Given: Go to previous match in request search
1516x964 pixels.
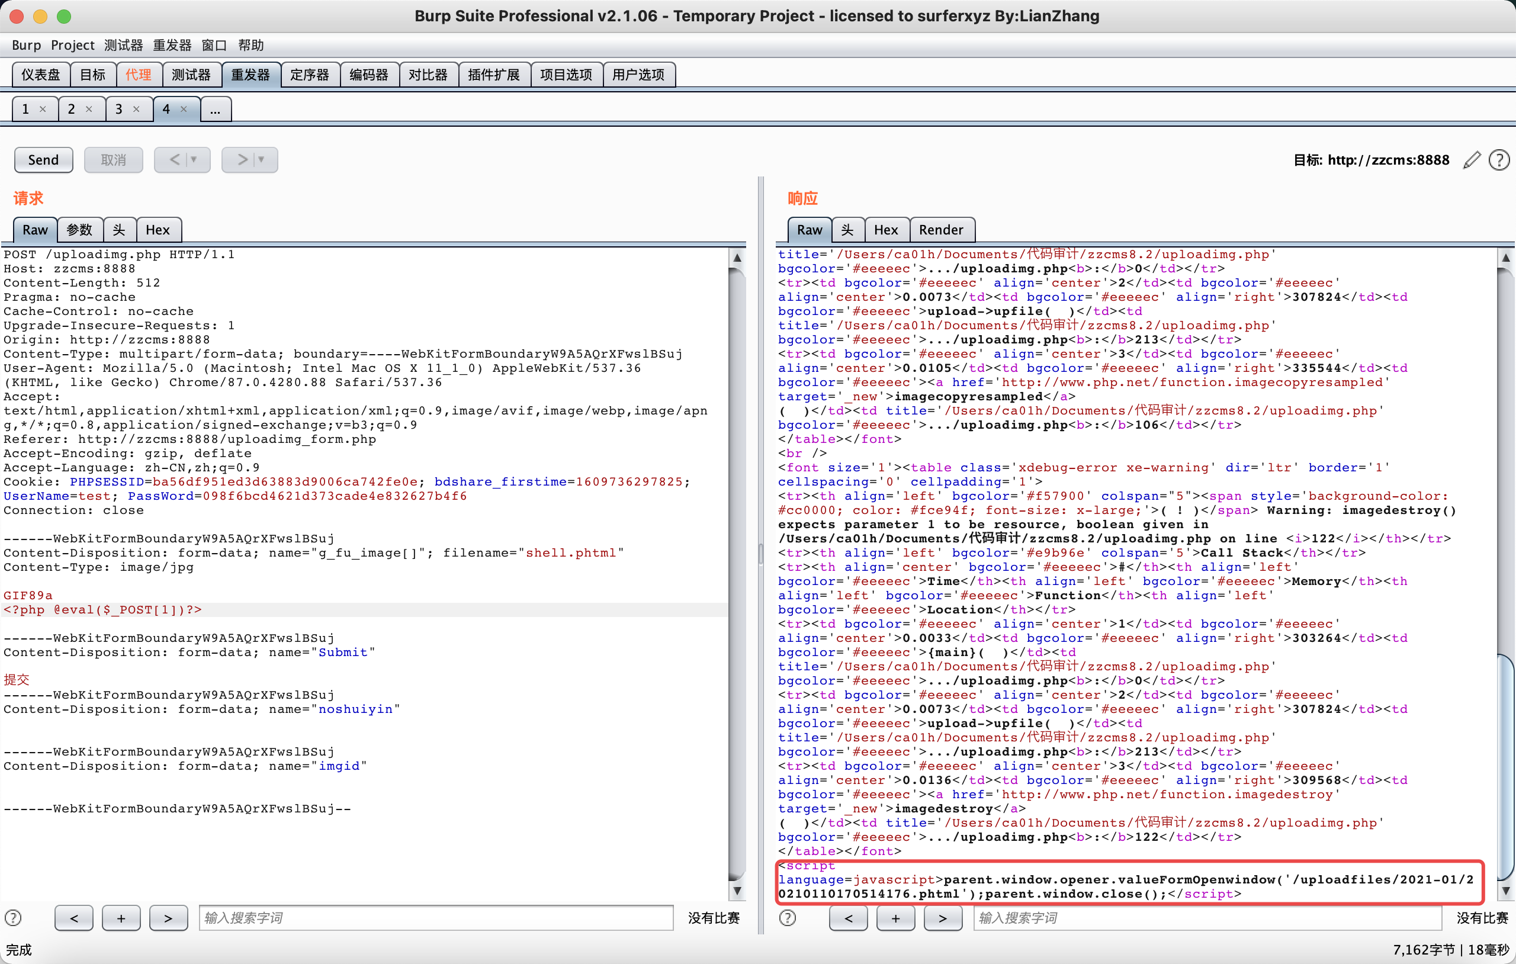Looking at the screenshot, I should [73, 917].
